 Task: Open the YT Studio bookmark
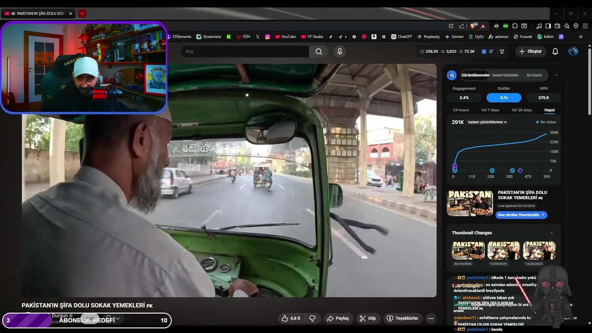tap(312, 37)
